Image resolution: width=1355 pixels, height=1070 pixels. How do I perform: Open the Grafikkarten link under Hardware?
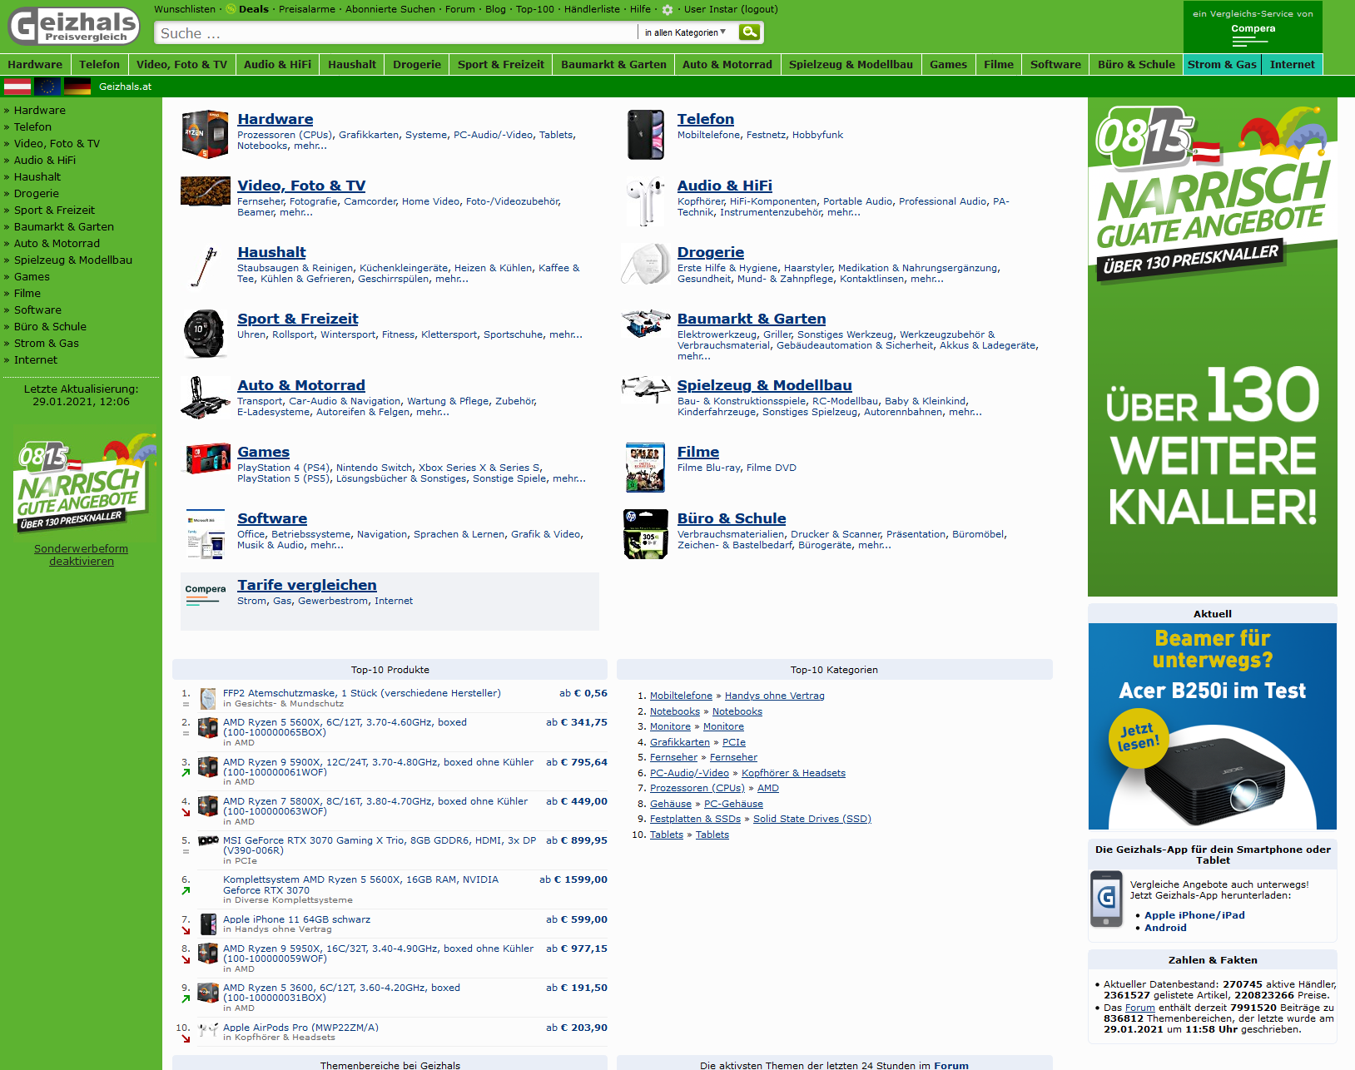point(369,135)
